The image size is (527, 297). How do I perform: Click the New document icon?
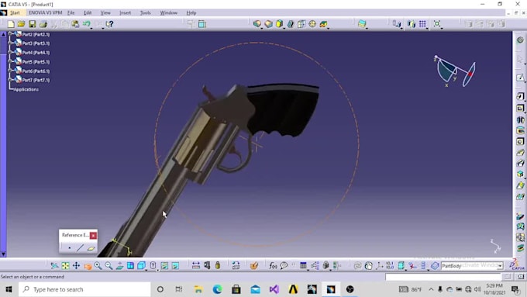[11, 24]
